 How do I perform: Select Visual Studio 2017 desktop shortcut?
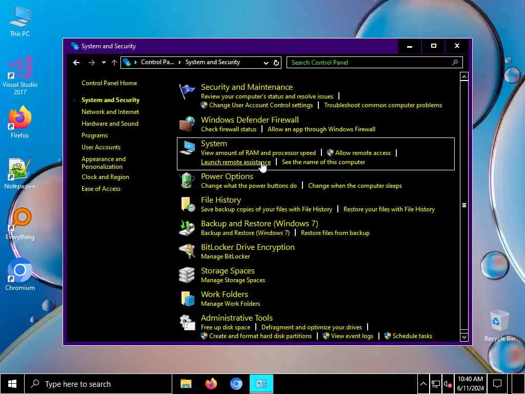pos(20,75)
